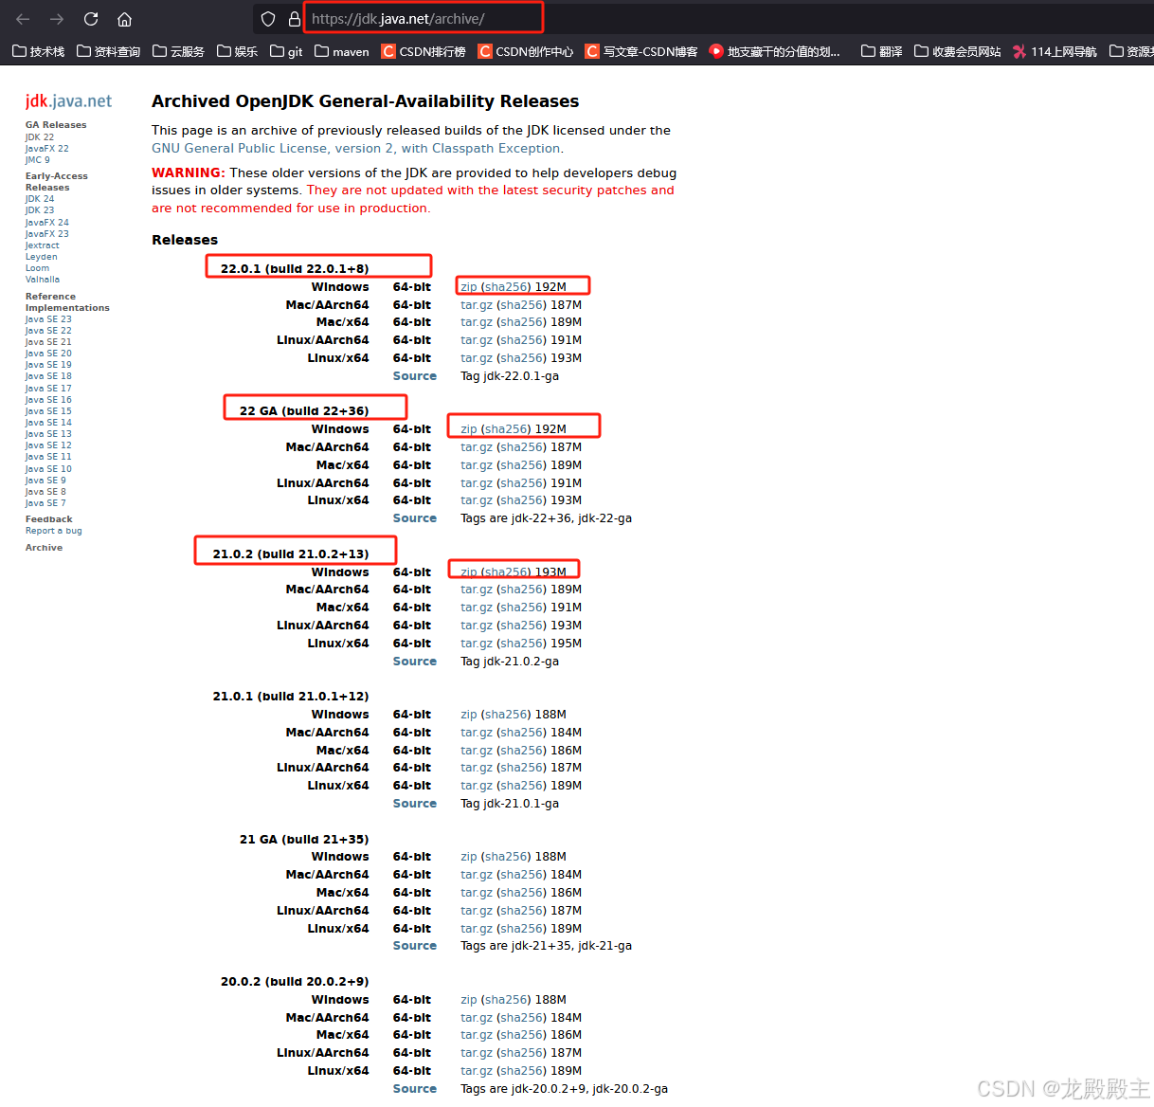Open sha256 for 22.0.1 Mac/AArch64 build
The width and height of the screenshot is (1154, 1107).
pos(523,305)
